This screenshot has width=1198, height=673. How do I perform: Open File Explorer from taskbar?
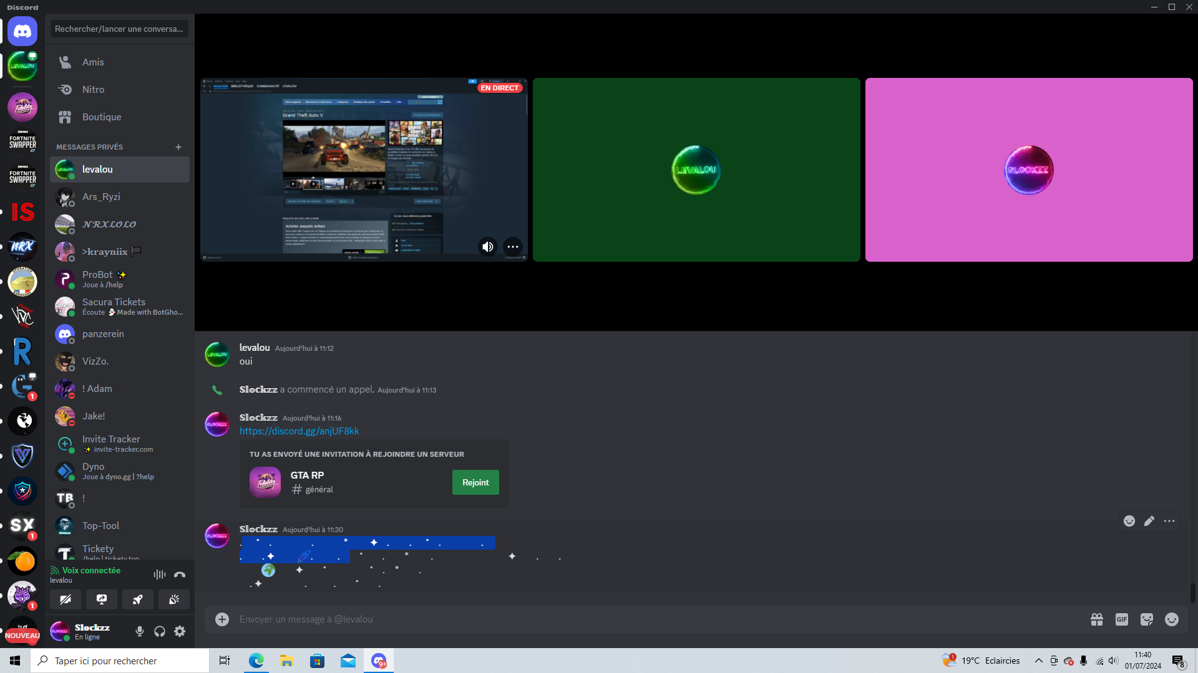(x=286, y=661)
